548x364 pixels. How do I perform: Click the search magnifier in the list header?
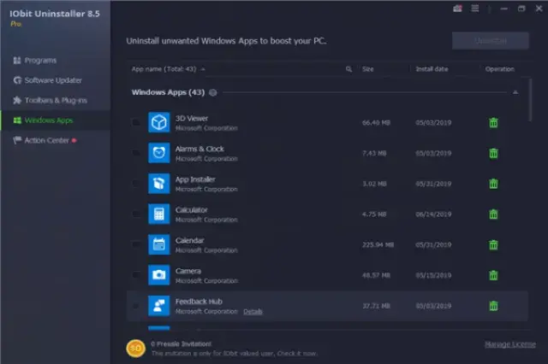tap(348, 69)
